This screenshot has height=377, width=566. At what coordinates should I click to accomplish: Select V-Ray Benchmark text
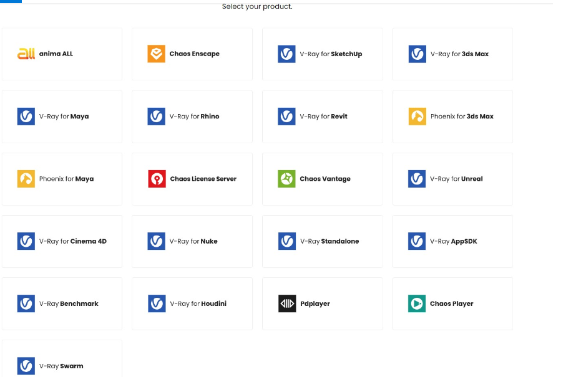point(69,304)
